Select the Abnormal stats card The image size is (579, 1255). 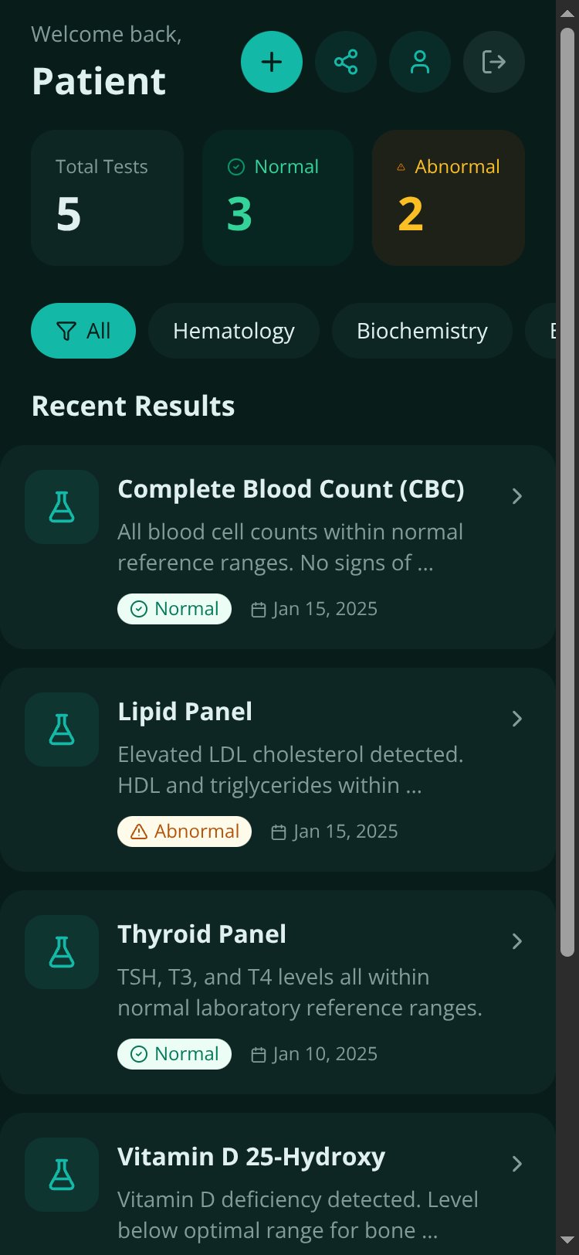pyautogui.click(x=449, y=198)
